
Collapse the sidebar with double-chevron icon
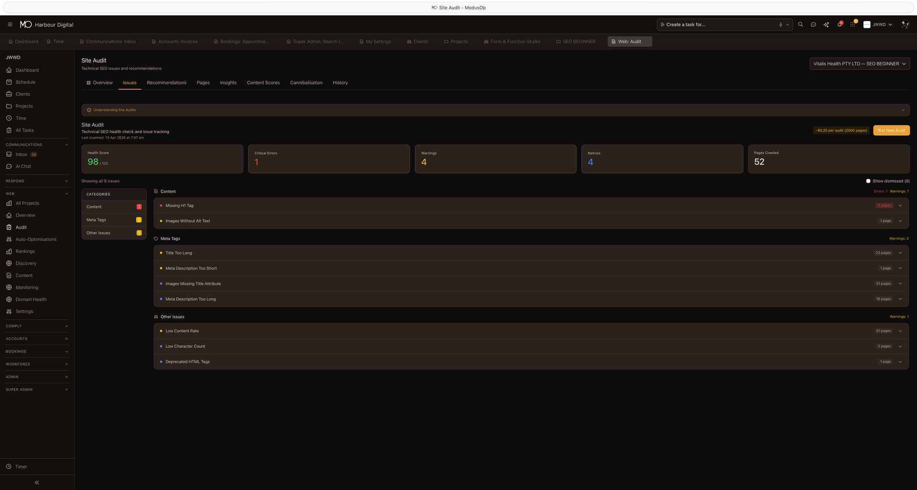(x=37, y=482)
